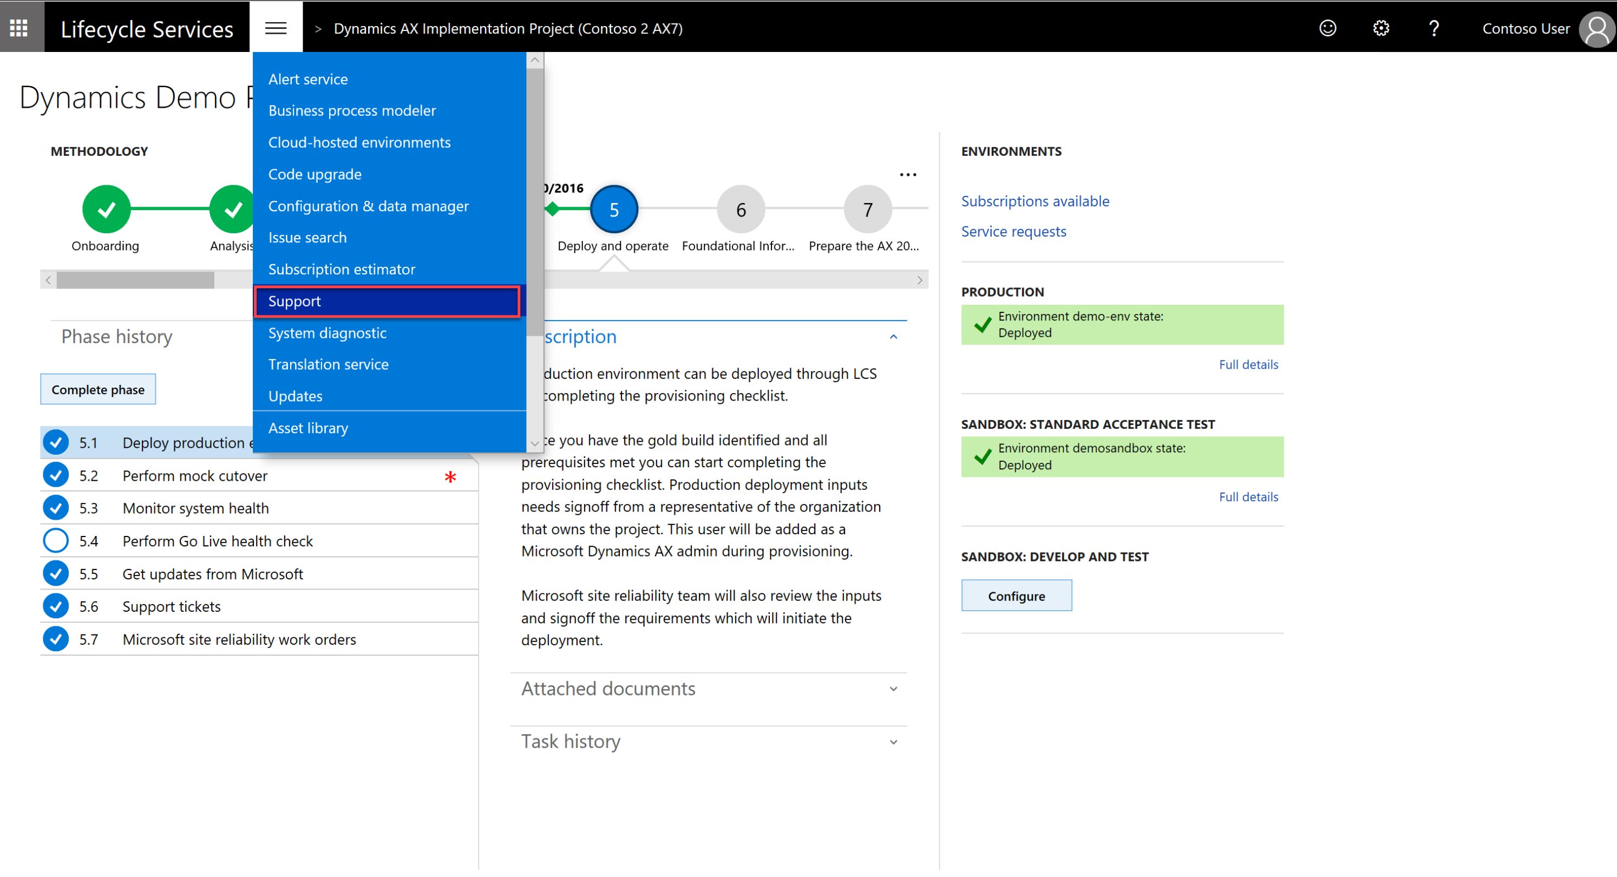Click Full details for Production environment
Viewport: 1617px width, 877px height.
1248,364
